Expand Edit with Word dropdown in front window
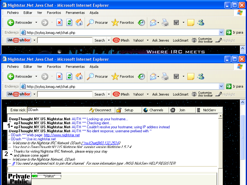Viewport: 247px width, 185px height. (183, 76)
